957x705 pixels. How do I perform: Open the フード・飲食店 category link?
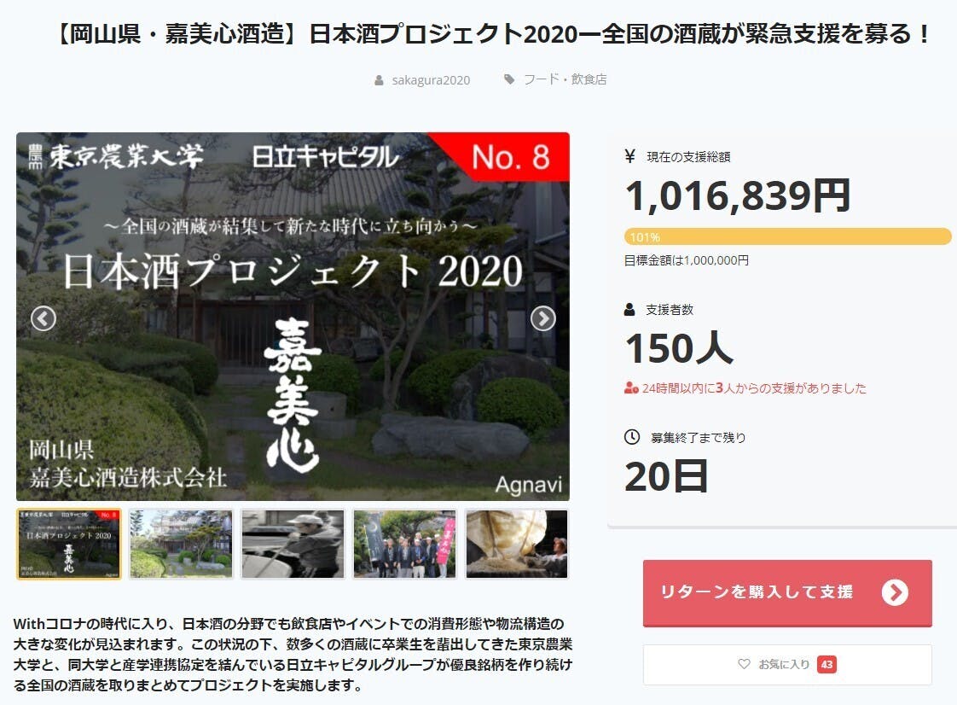click(x=565, y=79)
